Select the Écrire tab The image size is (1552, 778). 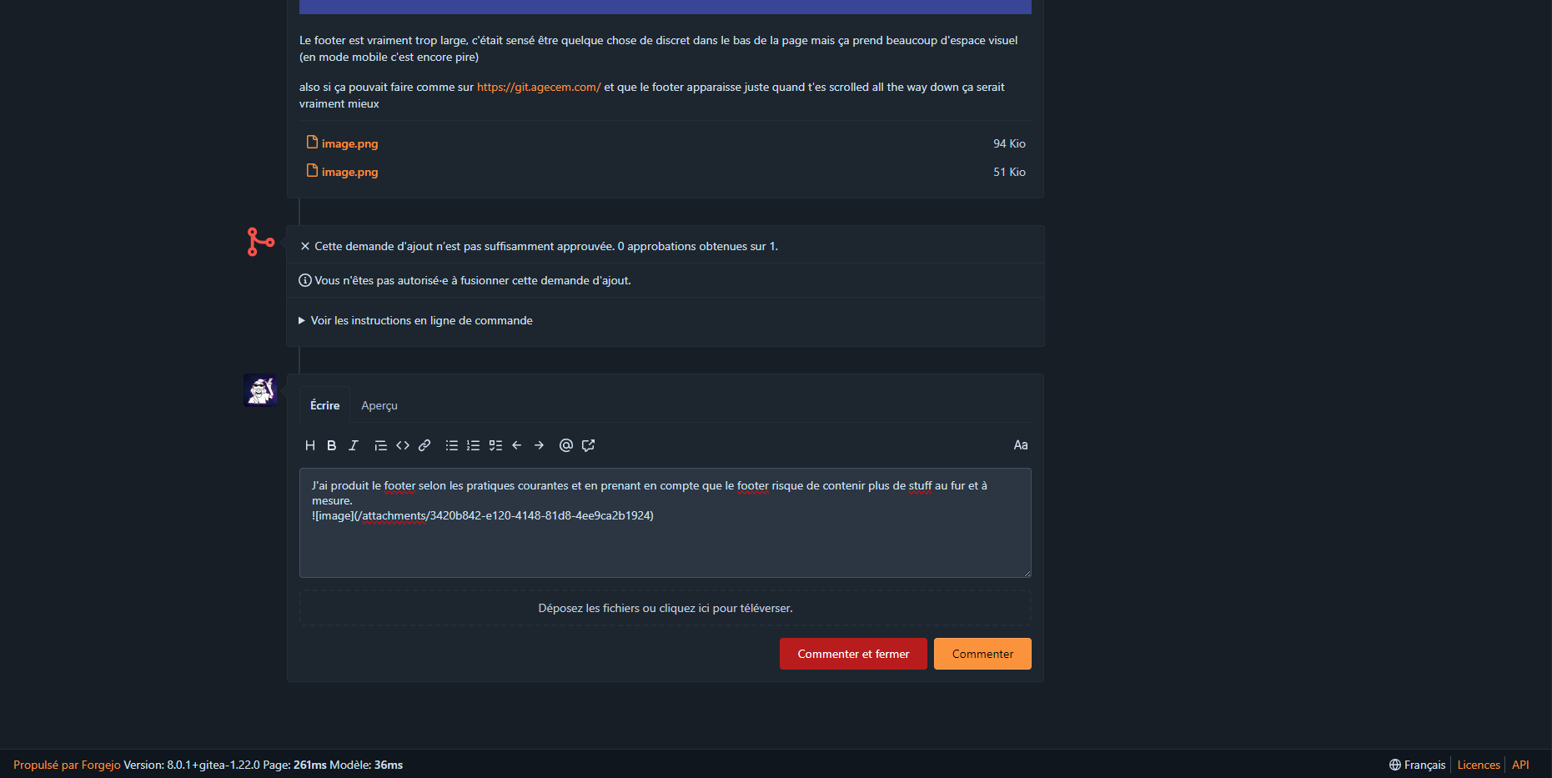click(x=324, y=405)
